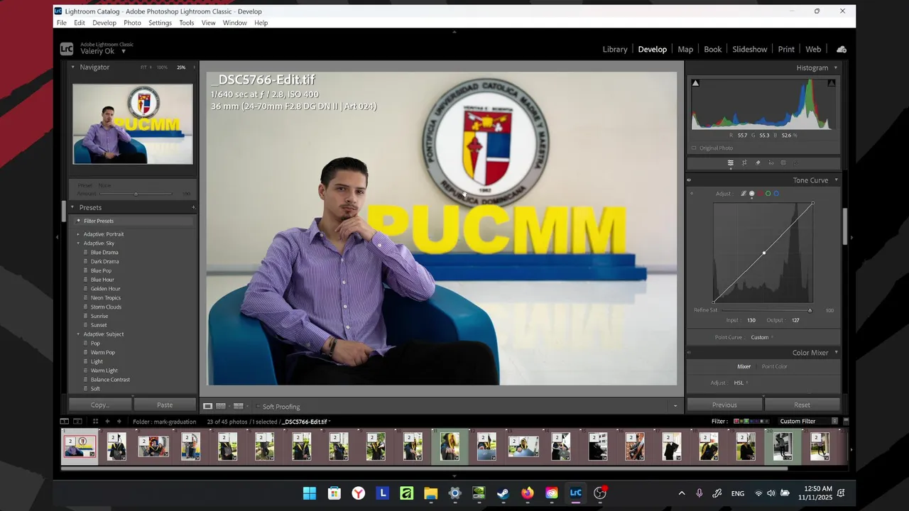Image resolution: width=909 pixels, height=511 pixels.
Task: Click the Tone Curve target adjustment tool
Action: 692,194
